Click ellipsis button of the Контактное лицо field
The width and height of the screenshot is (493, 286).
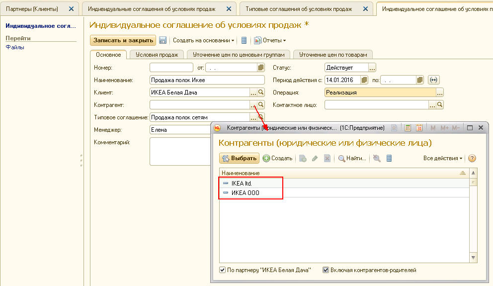coord(432,105)
